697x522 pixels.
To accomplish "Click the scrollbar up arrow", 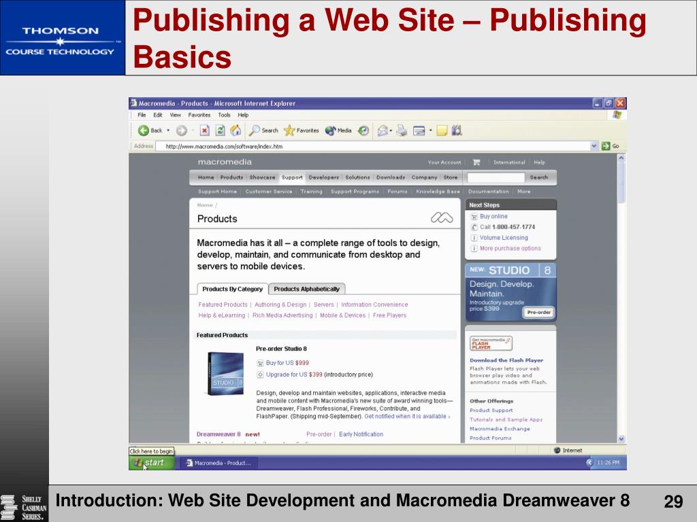I will coord(621,158).
